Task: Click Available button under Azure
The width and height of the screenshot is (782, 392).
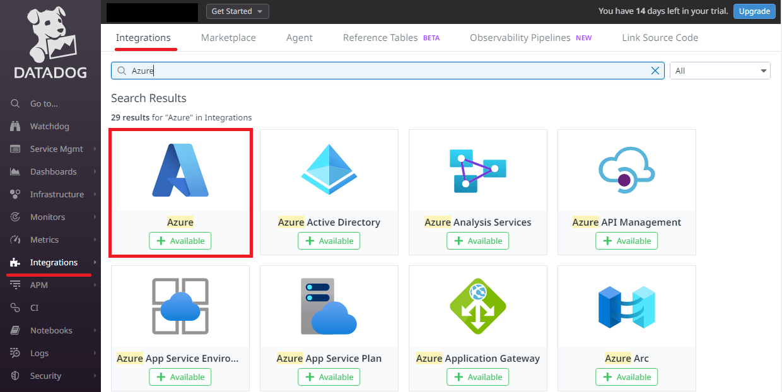Action: [180, 241]
